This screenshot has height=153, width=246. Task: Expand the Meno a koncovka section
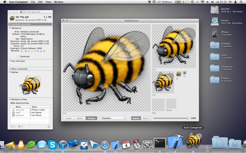tap(10, 69)
